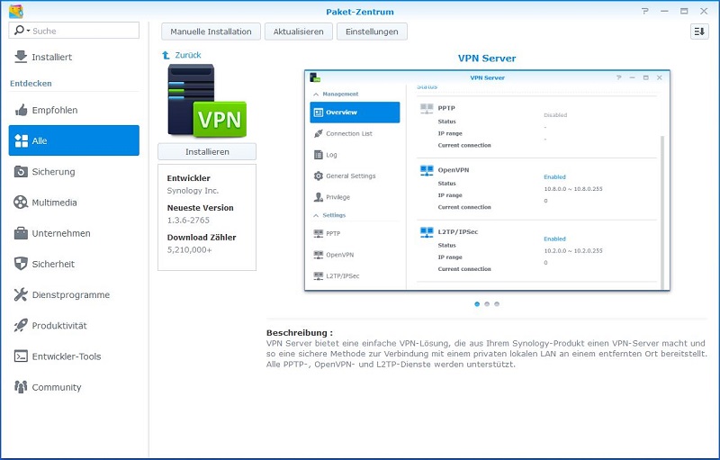Collapse the Settings section in preview
The height and width of the screenshot is (460, 720).
click(316, 215)
